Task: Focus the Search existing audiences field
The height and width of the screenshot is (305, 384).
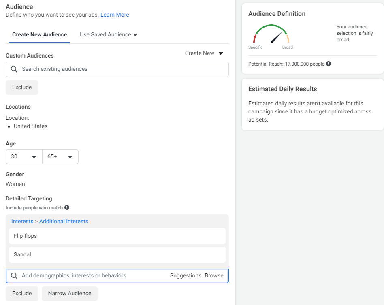Action: tap(117, 69)
